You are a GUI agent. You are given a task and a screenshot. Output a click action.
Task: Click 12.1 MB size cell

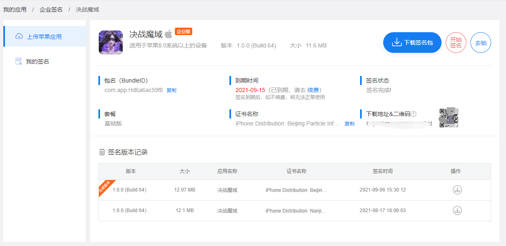[x=185, y=211]
